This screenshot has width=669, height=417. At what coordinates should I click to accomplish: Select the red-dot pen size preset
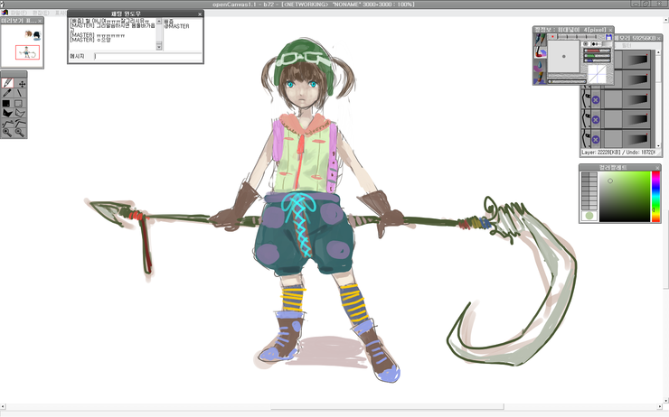[553, 37]
